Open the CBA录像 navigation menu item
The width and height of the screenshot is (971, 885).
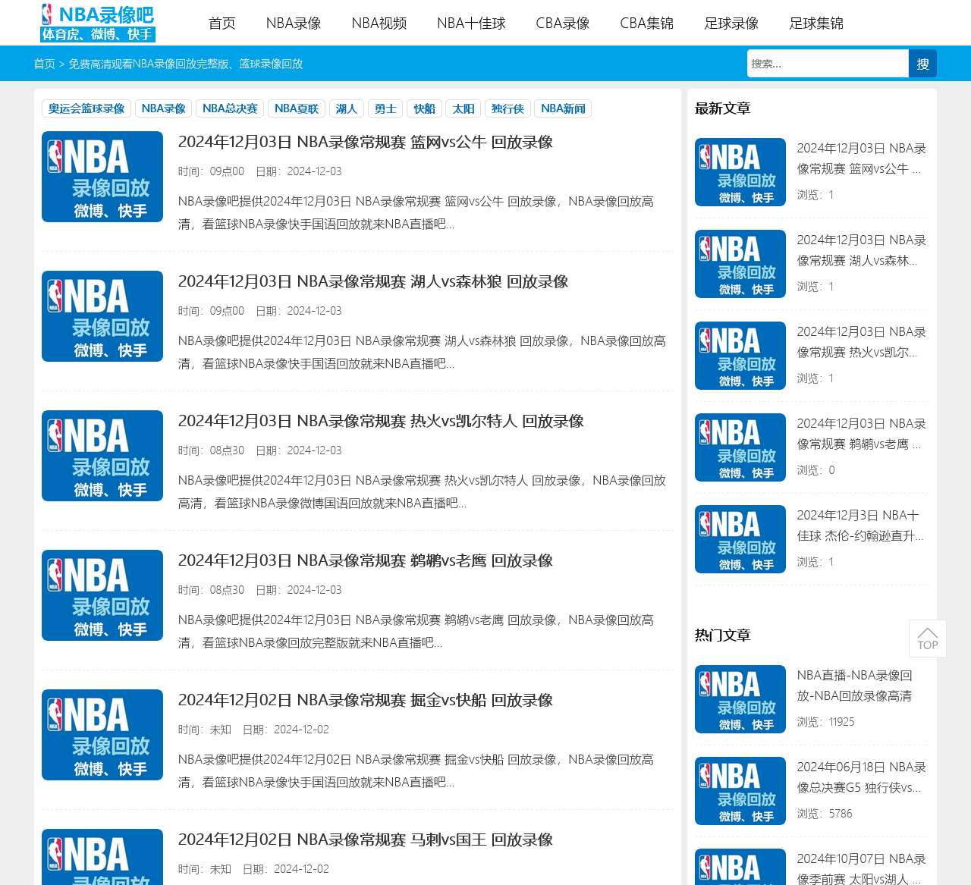[563, 23]
